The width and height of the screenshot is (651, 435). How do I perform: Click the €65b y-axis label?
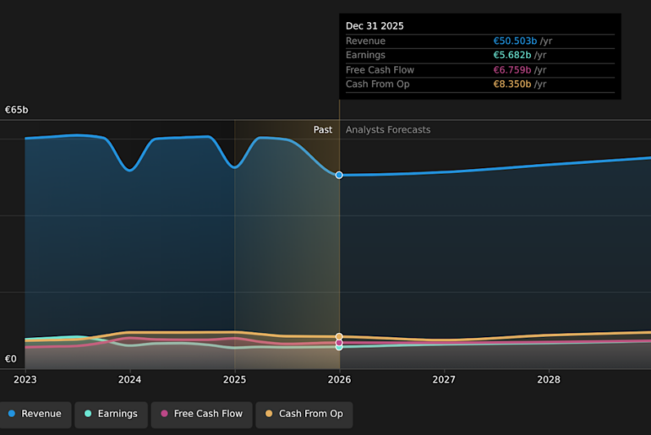coord(17,111)
